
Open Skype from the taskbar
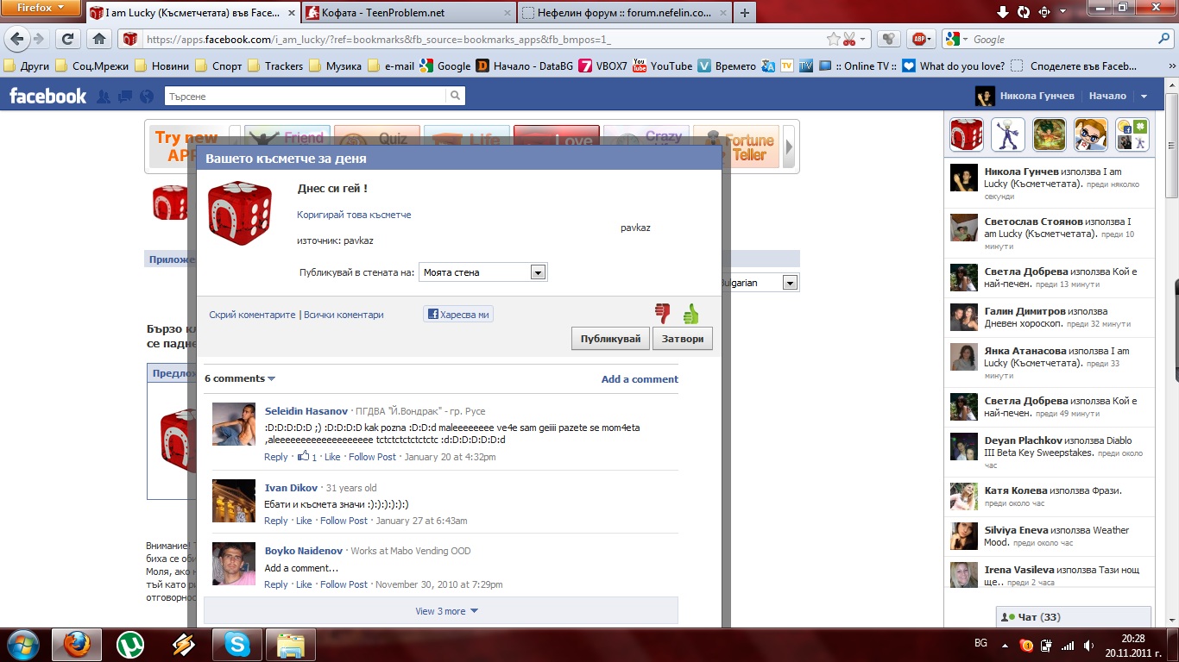pos(237,644)
